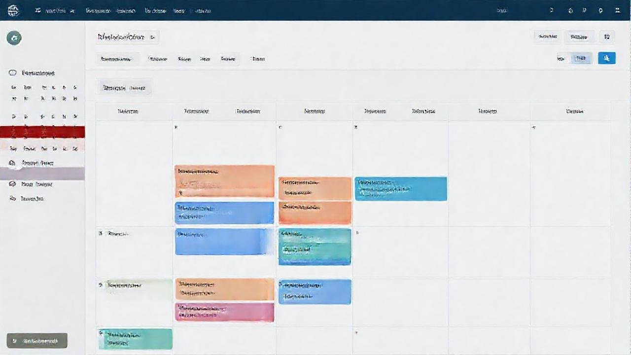Select the highlighted red date row in the mini calendar
631x355 pixels.
click(x=42, y=132)
